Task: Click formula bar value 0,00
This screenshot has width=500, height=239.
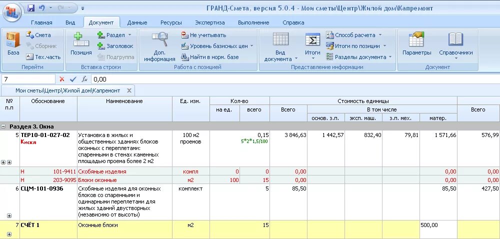Action: [x=100, y=79]
